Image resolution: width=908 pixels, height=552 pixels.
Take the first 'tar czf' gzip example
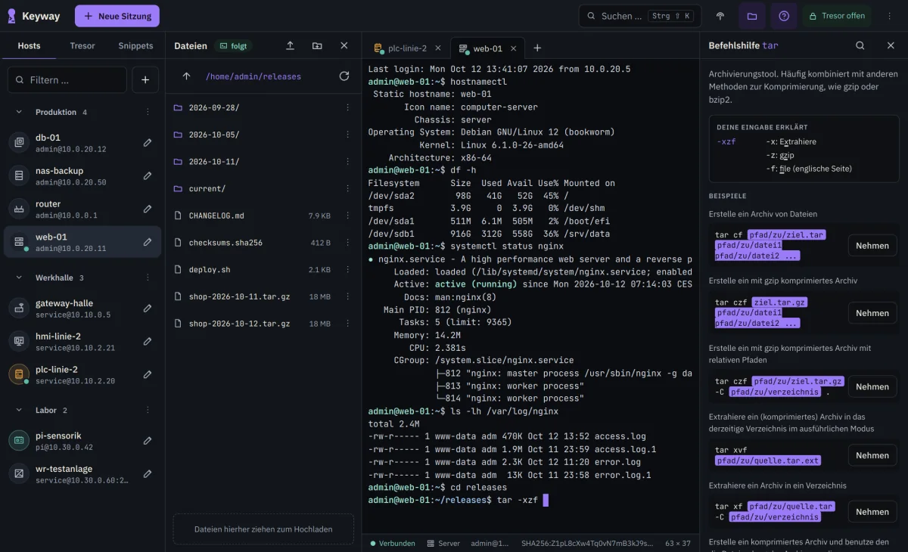(x=872, y=313)
